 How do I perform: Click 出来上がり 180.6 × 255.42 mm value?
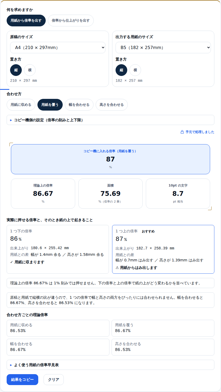click(50, 248)
